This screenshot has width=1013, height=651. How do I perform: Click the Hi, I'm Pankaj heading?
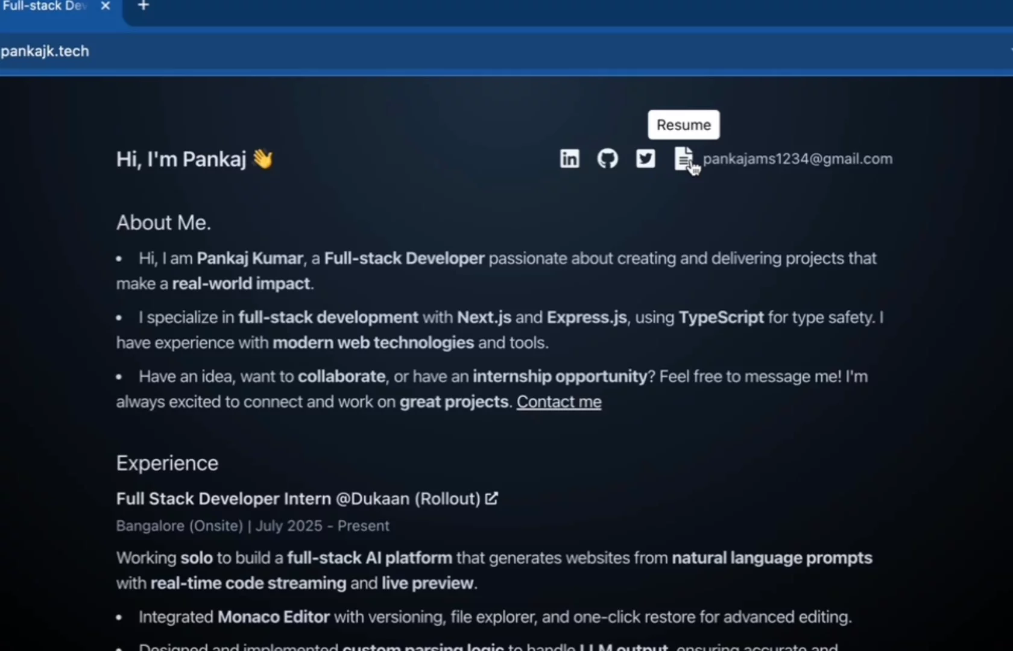(x=181, y=159)
